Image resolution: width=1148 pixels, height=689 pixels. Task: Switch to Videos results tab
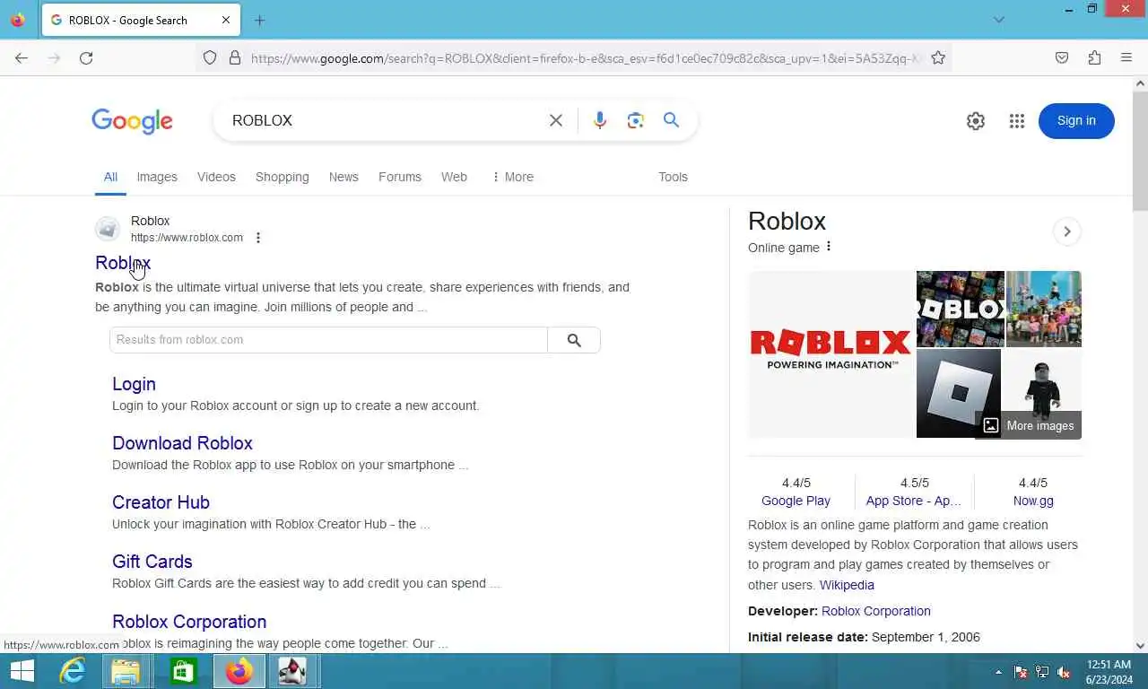(216, 177)
